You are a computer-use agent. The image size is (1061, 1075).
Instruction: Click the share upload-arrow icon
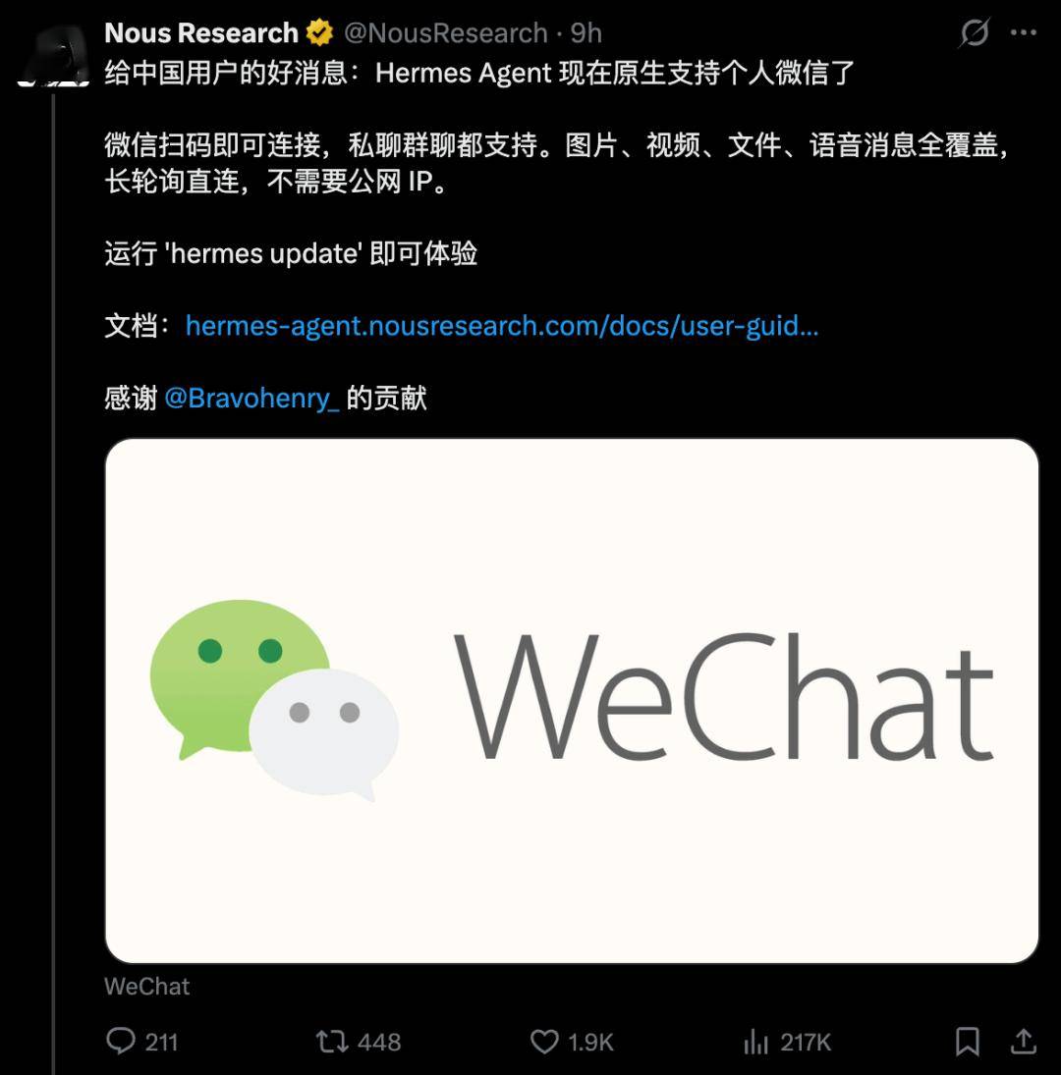(x=1024, y=1041)
